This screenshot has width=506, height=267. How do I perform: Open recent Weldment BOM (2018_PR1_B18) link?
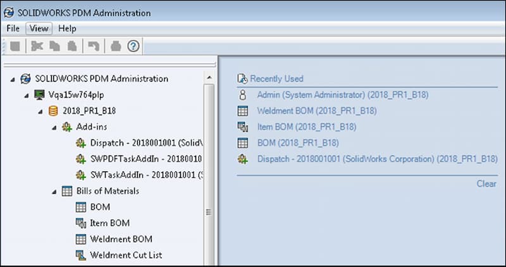point(317,111)
